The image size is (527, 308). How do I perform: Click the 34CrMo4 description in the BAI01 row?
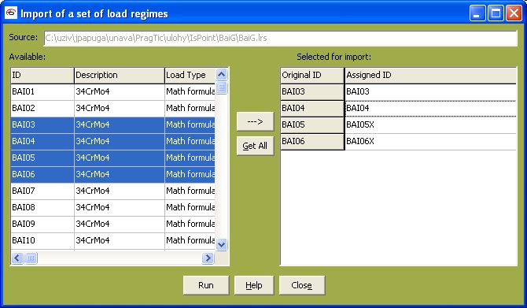click(x=120, y=91)
